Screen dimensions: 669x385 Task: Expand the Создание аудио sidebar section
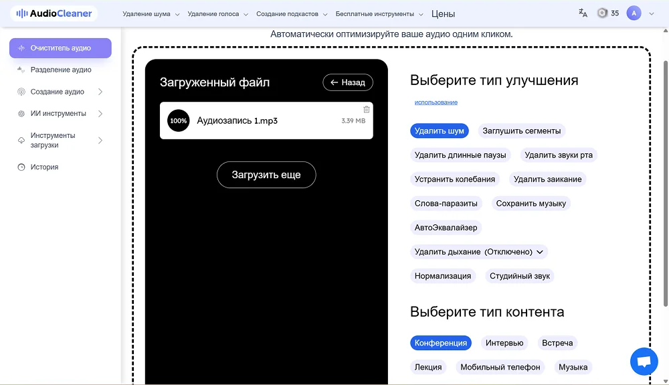tap(100, 92)
